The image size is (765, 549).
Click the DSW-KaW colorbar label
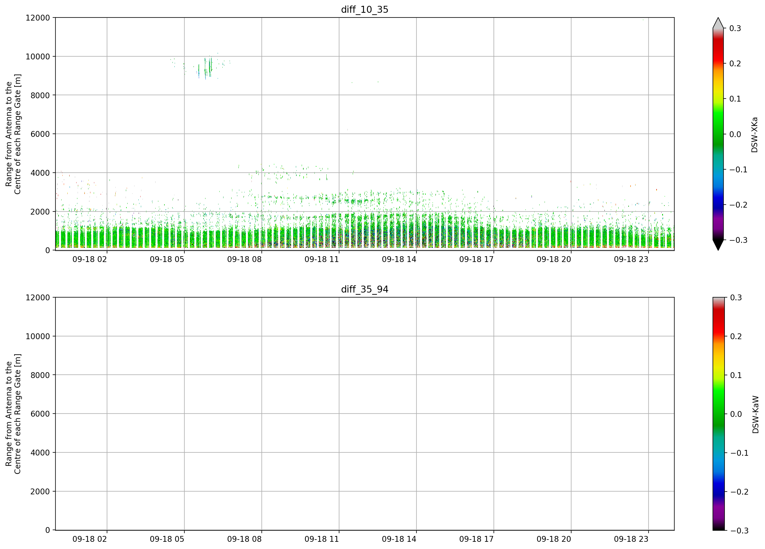coord(755,415)
